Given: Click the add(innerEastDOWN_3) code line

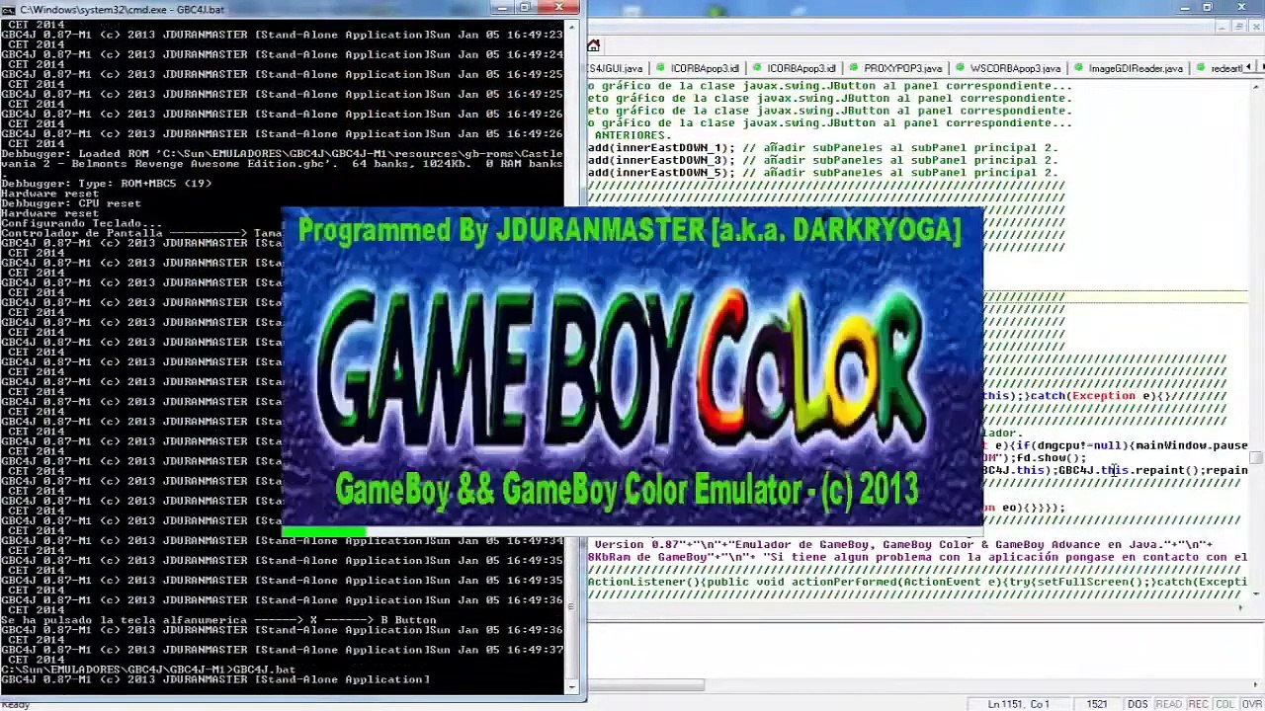Looking at the screenshot, I should pos(823,160).
